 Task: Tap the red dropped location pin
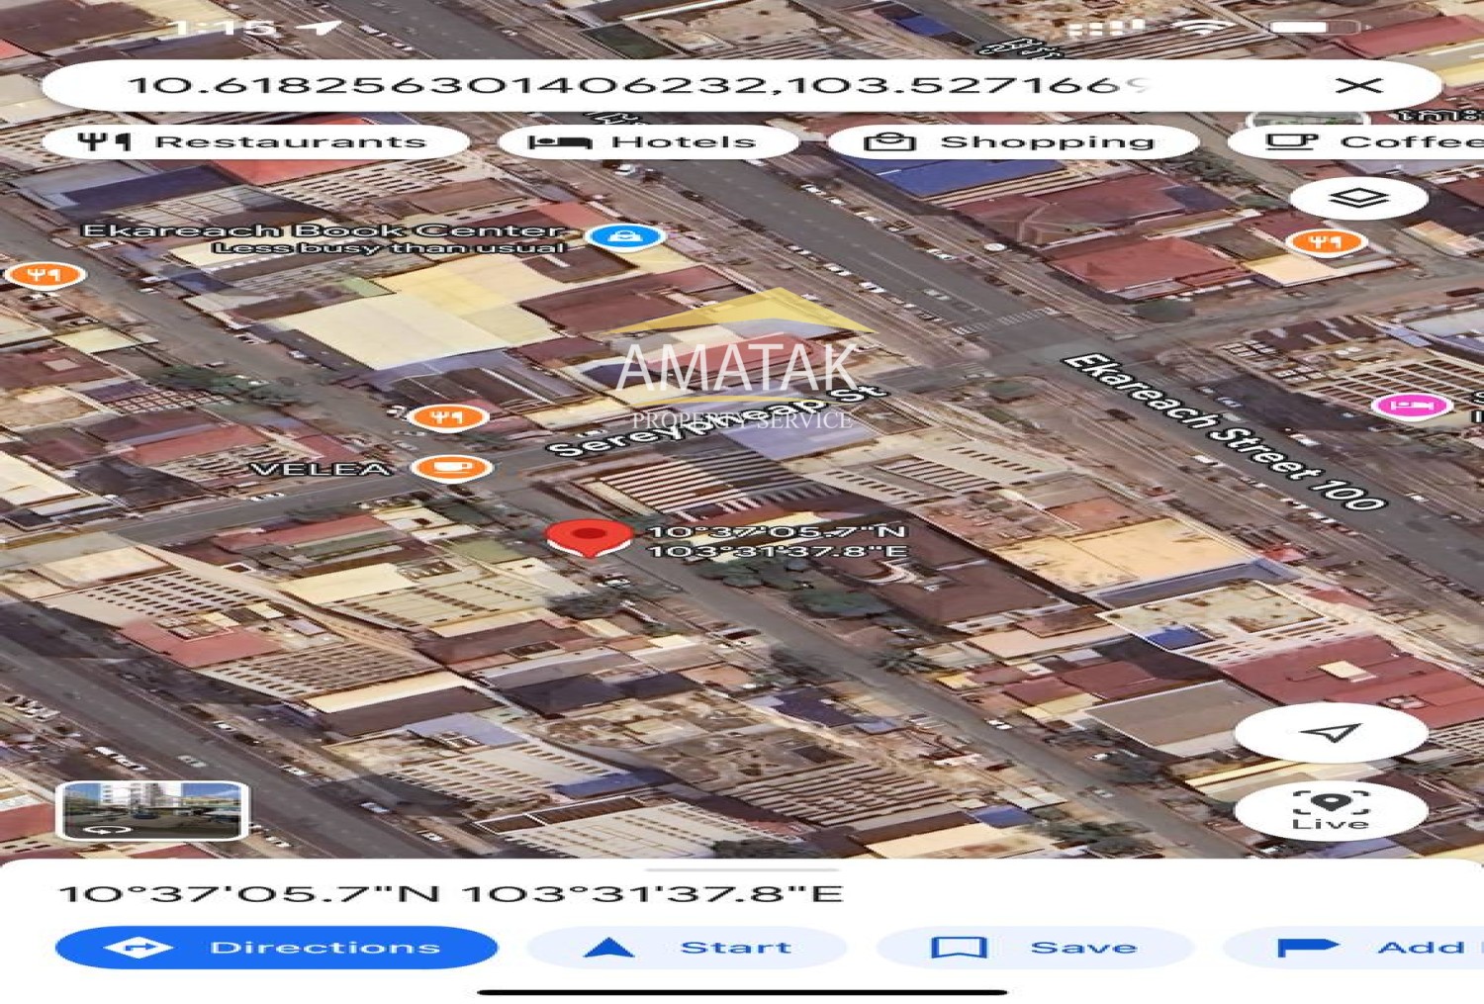pos(589,537)
